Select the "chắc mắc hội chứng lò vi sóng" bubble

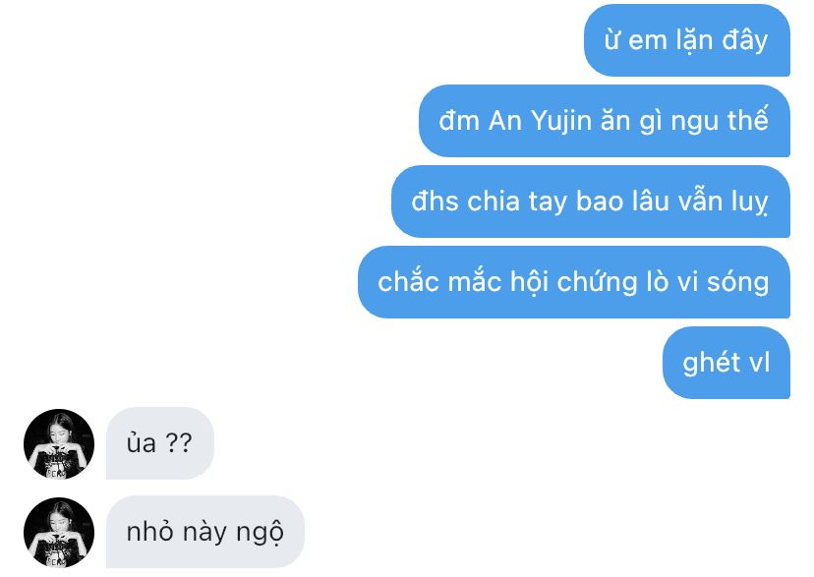pos(574,282)
